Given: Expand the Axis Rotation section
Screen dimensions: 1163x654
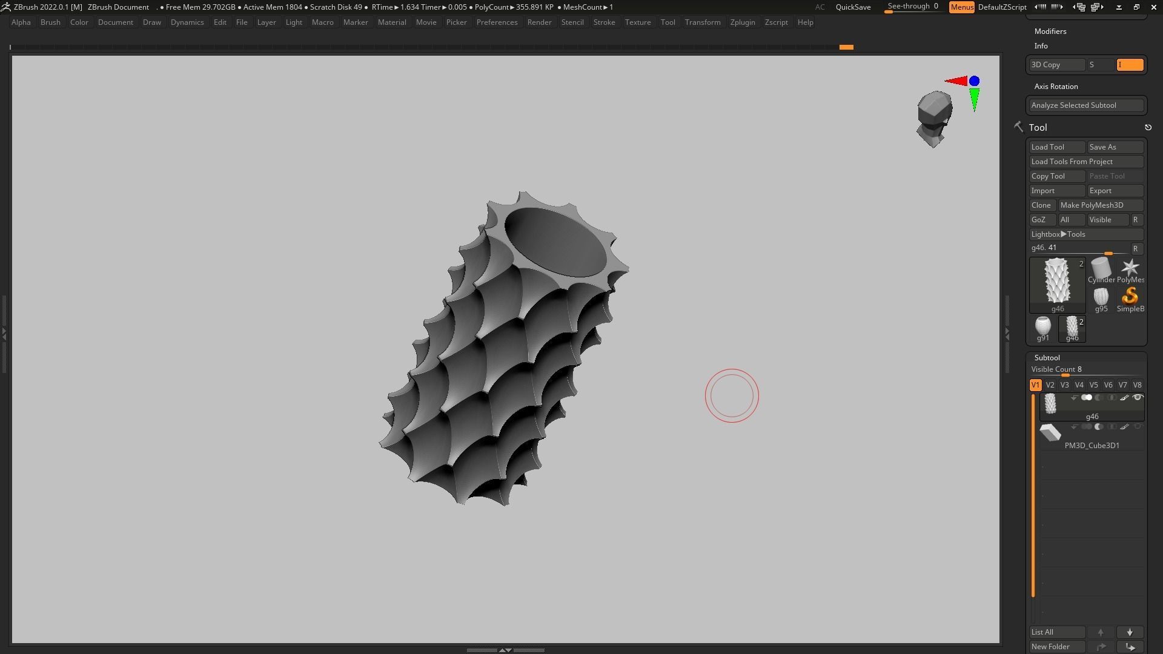Looking at the screenshot, I should 1056,87.
